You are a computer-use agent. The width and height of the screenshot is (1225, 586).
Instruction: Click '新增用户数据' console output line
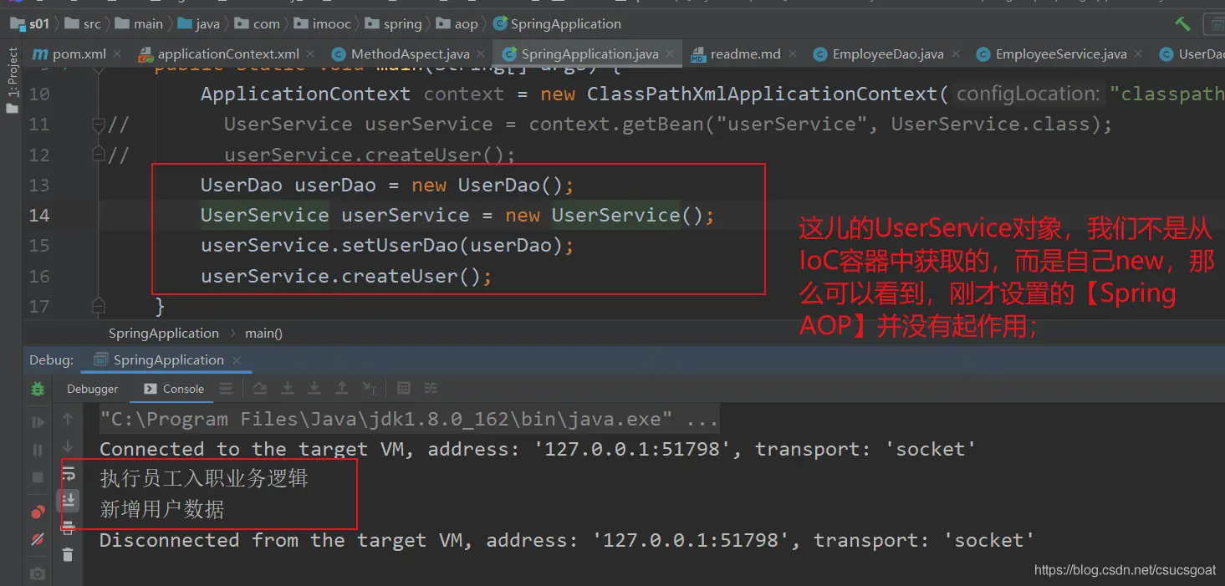[162, 509]
